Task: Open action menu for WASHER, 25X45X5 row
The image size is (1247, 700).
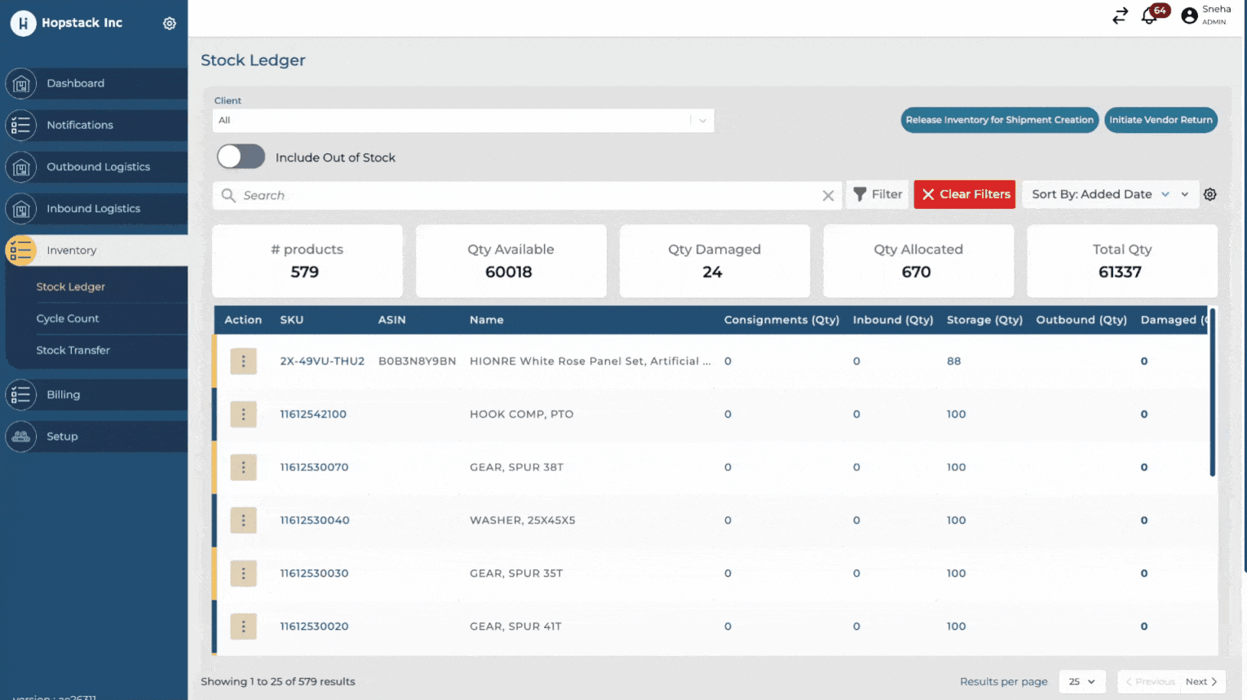Action: (243, 521)
